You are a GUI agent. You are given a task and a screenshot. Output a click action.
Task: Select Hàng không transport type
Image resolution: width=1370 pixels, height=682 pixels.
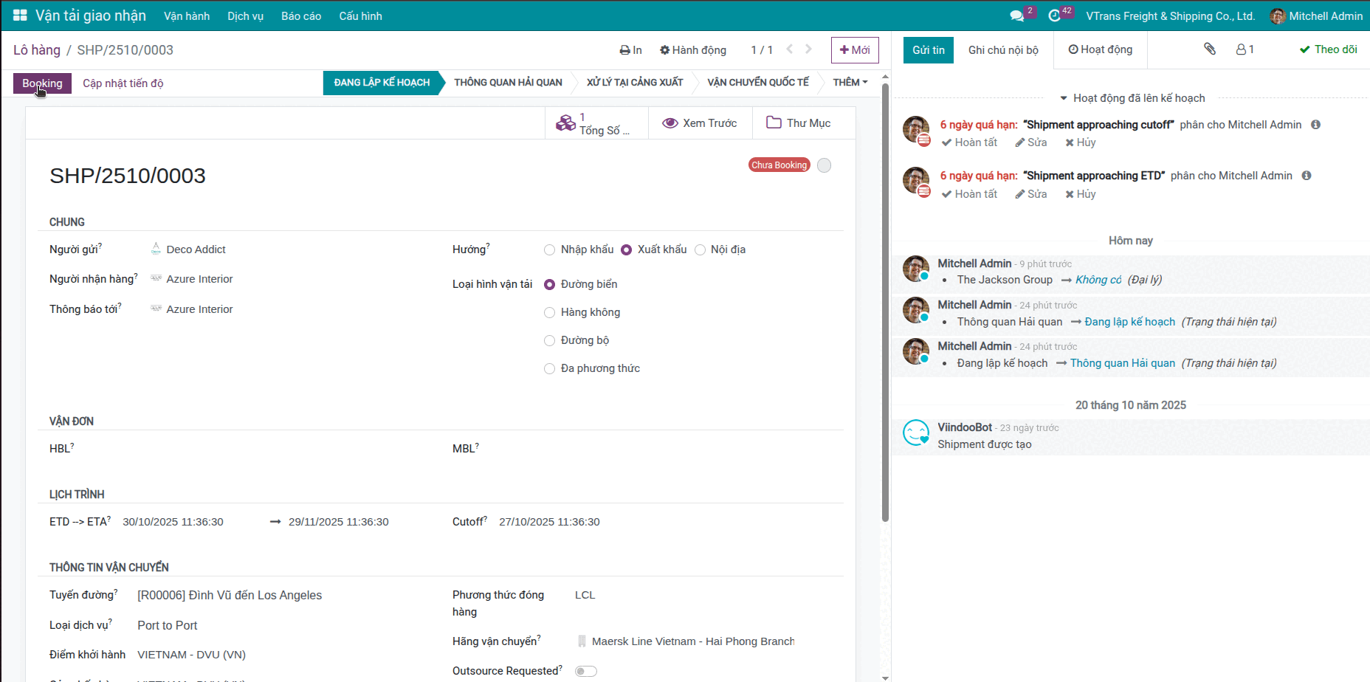point(549,313)
